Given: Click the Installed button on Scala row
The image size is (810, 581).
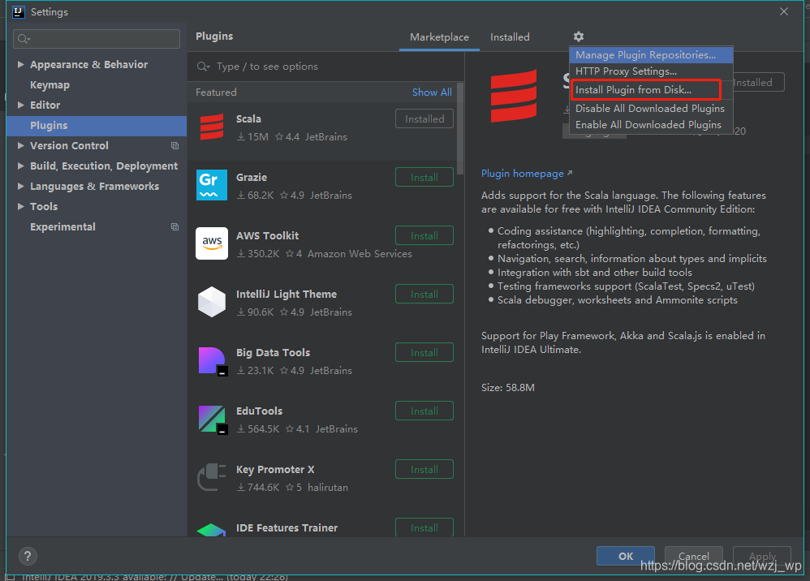Looking at the screenshot, I should [424, 118].
